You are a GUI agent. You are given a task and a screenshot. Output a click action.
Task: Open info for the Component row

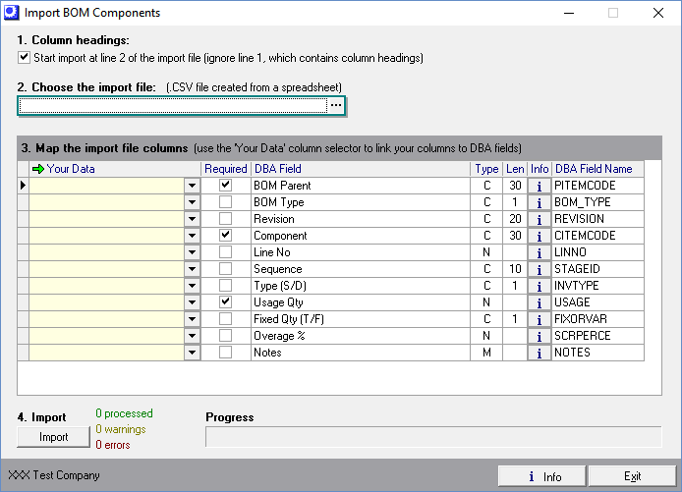click(x=540, y=236)
